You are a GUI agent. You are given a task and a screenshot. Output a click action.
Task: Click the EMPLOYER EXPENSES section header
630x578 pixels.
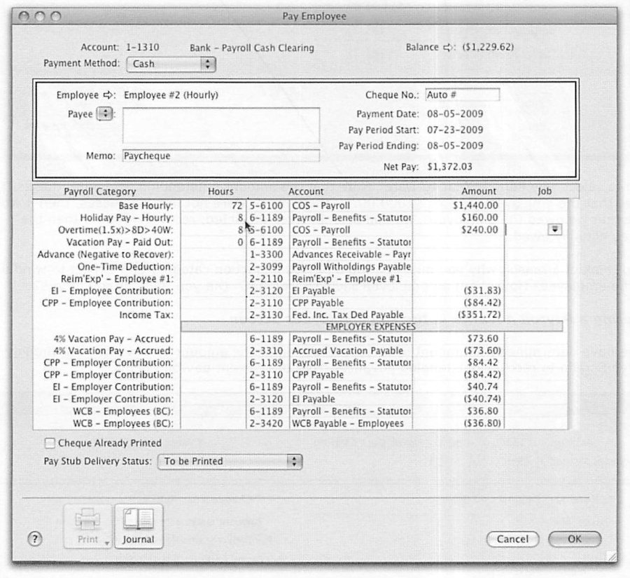[x=372, y=326]
